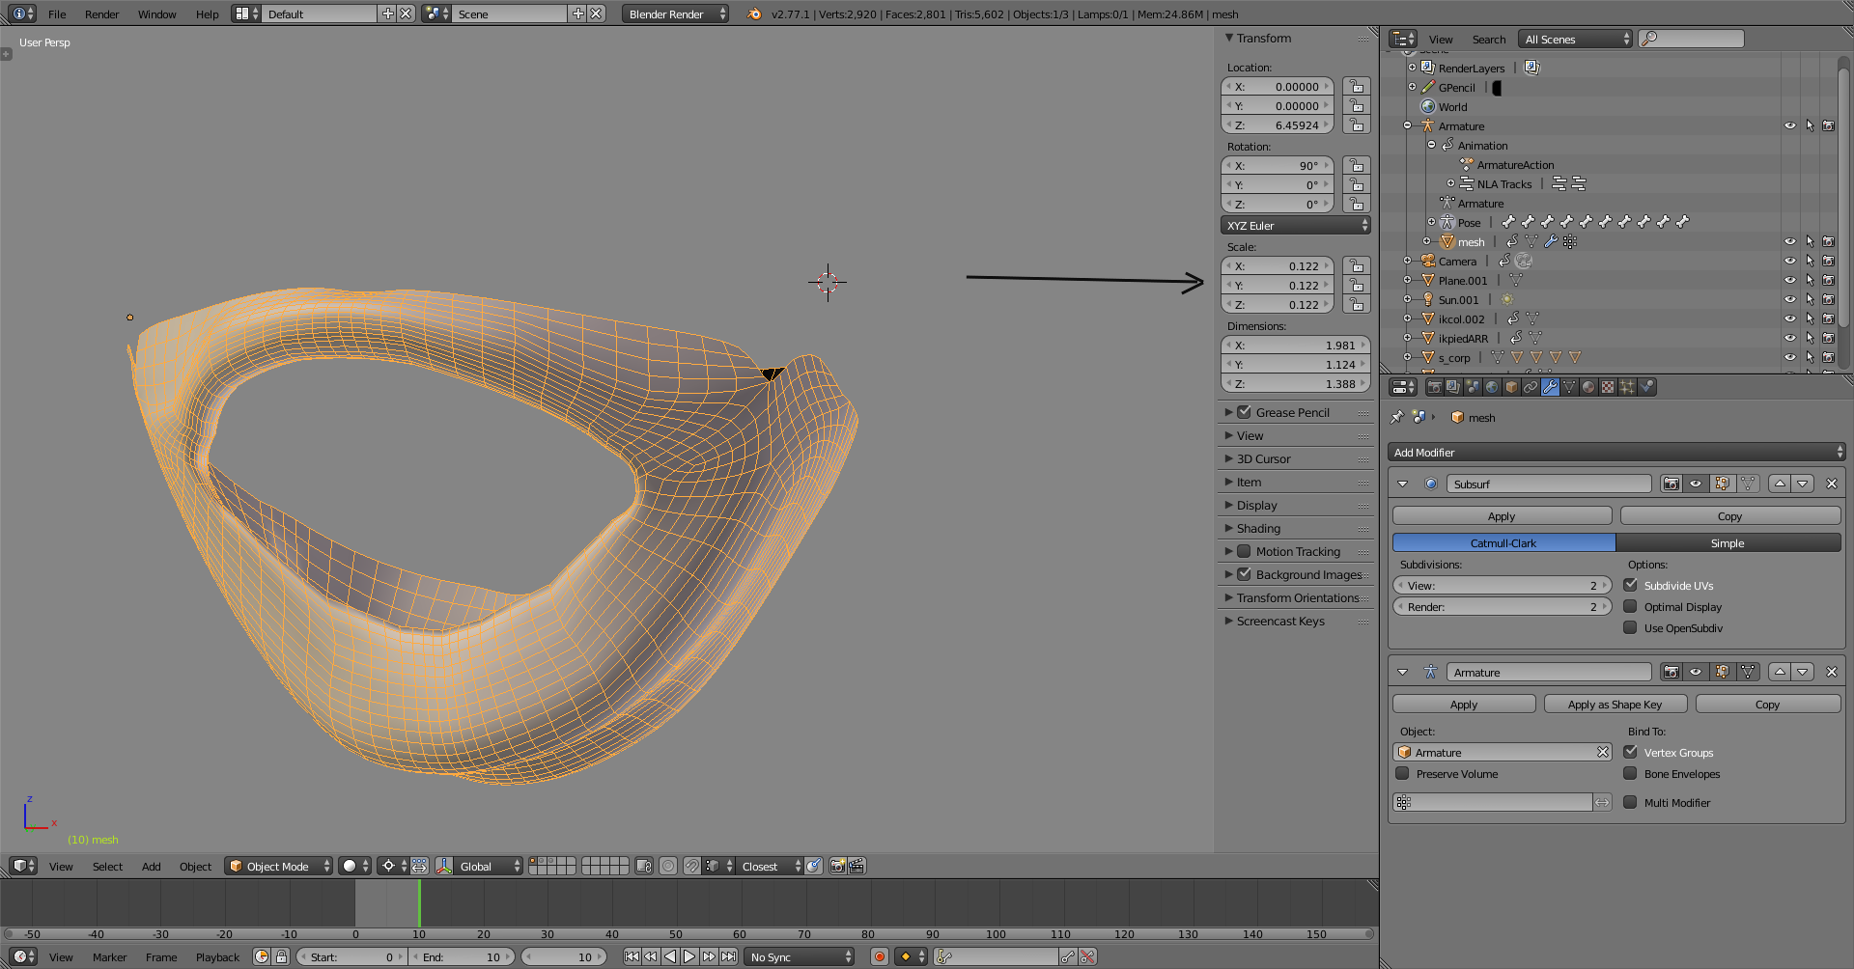Open the Material properties tab
This screenshot has height=969, width=1854.
click(1588, 387)
